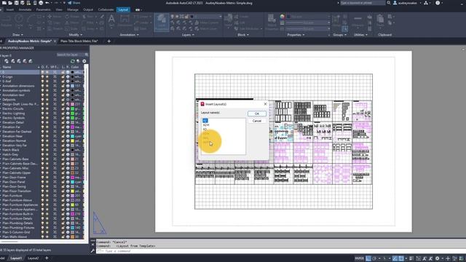The height and width of the screenshot is (262, 466).
Task: Expand the Properties panel dropdown
Action: tap(296, 35)
